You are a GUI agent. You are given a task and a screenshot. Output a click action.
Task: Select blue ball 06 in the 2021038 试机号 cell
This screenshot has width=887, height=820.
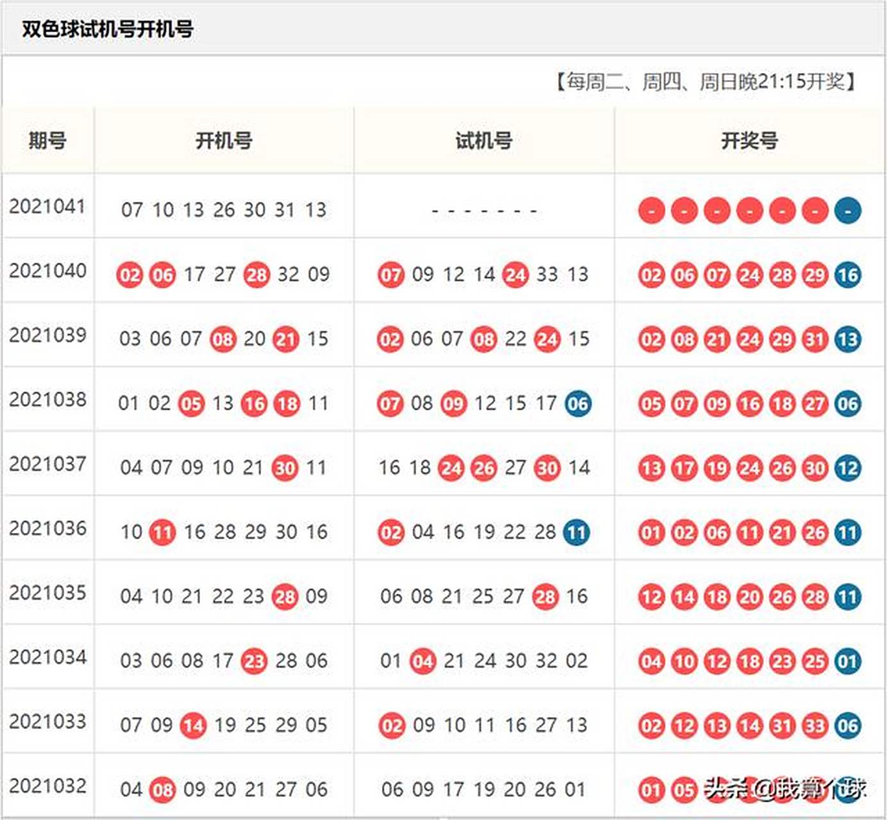click(577, 404)
